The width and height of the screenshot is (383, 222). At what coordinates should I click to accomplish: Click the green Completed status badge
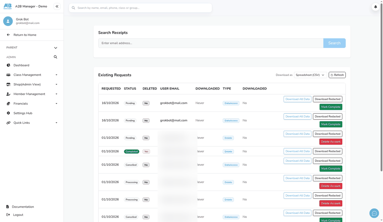[x=132, y=152]
